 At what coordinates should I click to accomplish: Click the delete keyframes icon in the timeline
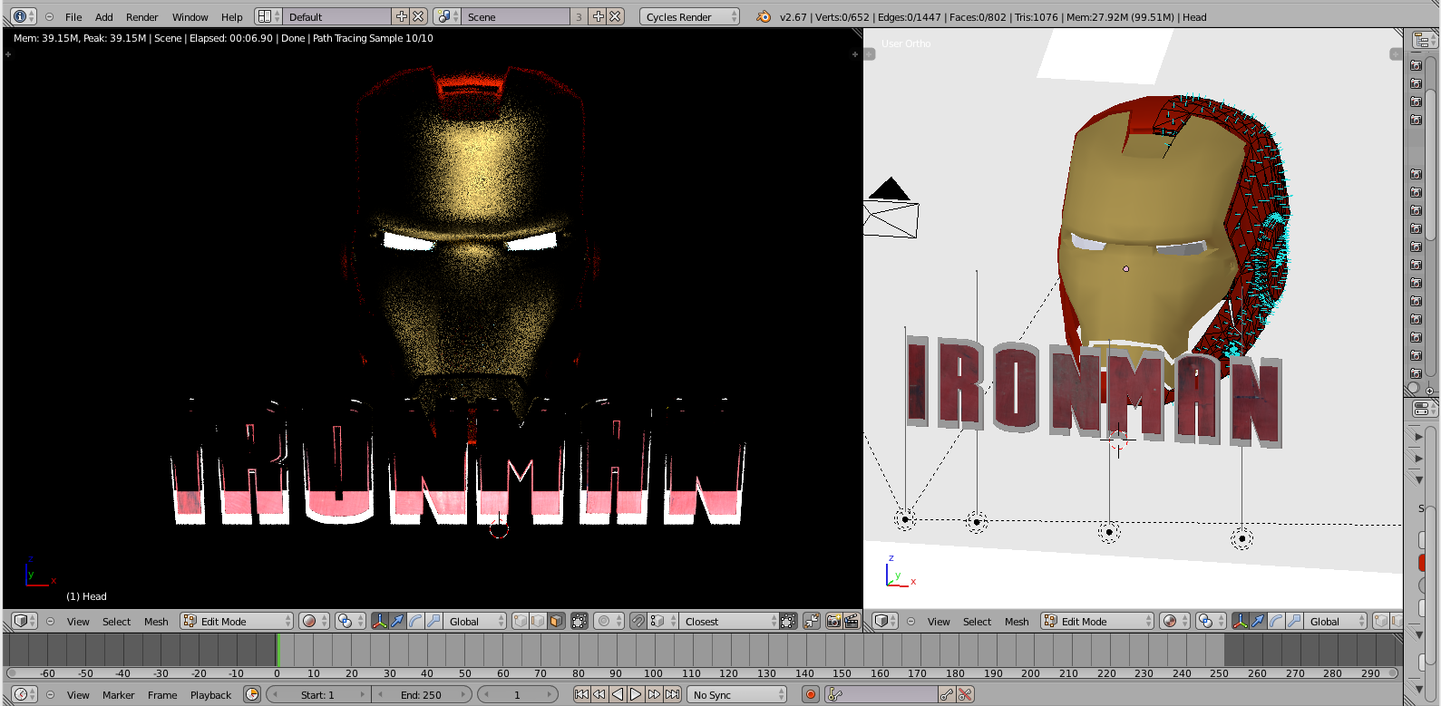tap(965, 695)
